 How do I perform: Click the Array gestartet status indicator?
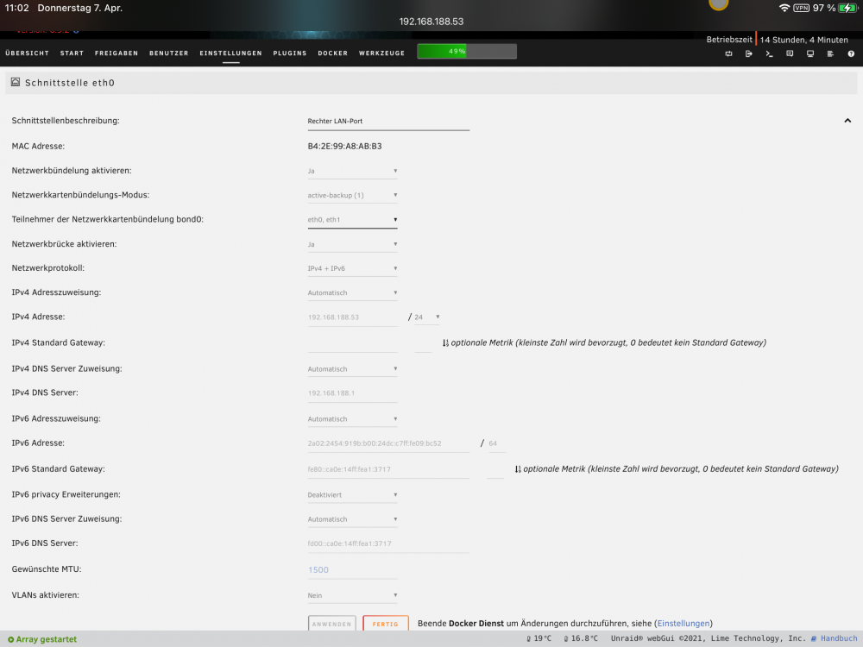click(x=42, y=639)
